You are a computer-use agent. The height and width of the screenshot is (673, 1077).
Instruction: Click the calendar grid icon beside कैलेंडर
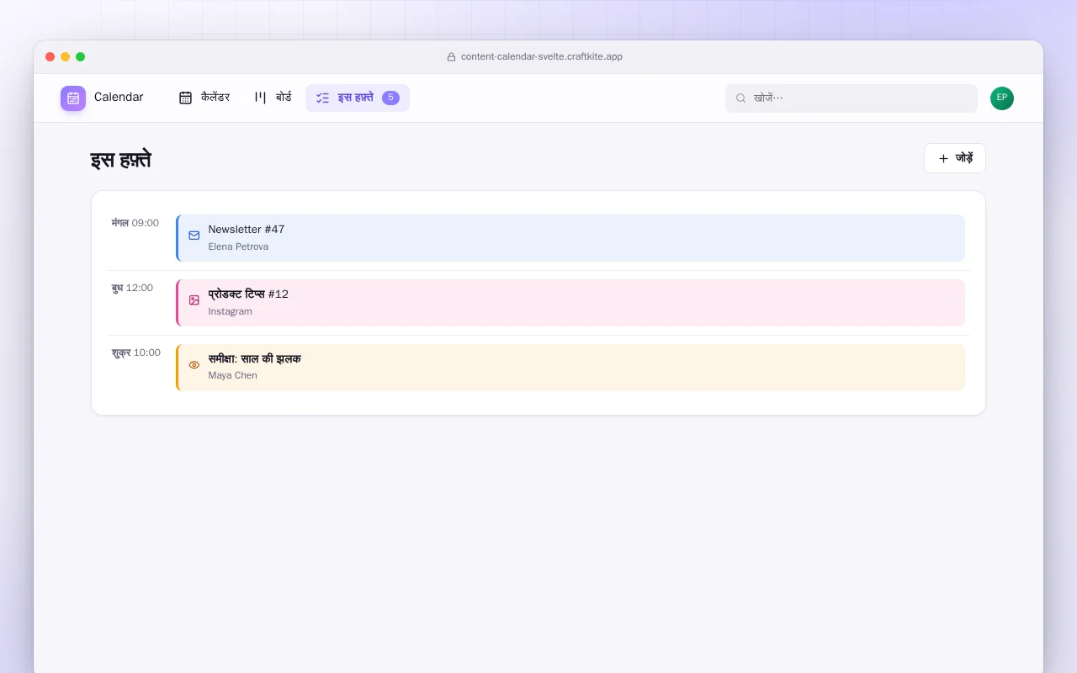185,98
